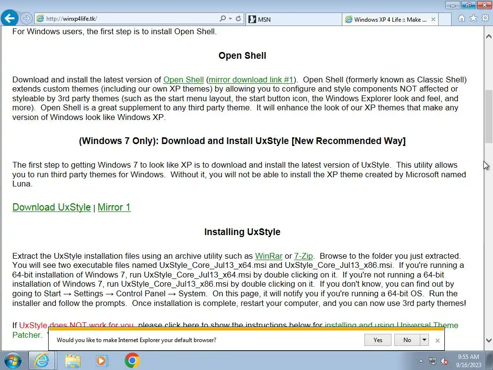Click the Download UxStyle link
The height and width of the screenshot is (370, 493).
point(52,207)
